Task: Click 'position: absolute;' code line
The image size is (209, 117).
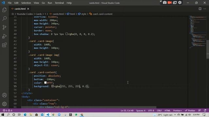Action: pos(47,76)
